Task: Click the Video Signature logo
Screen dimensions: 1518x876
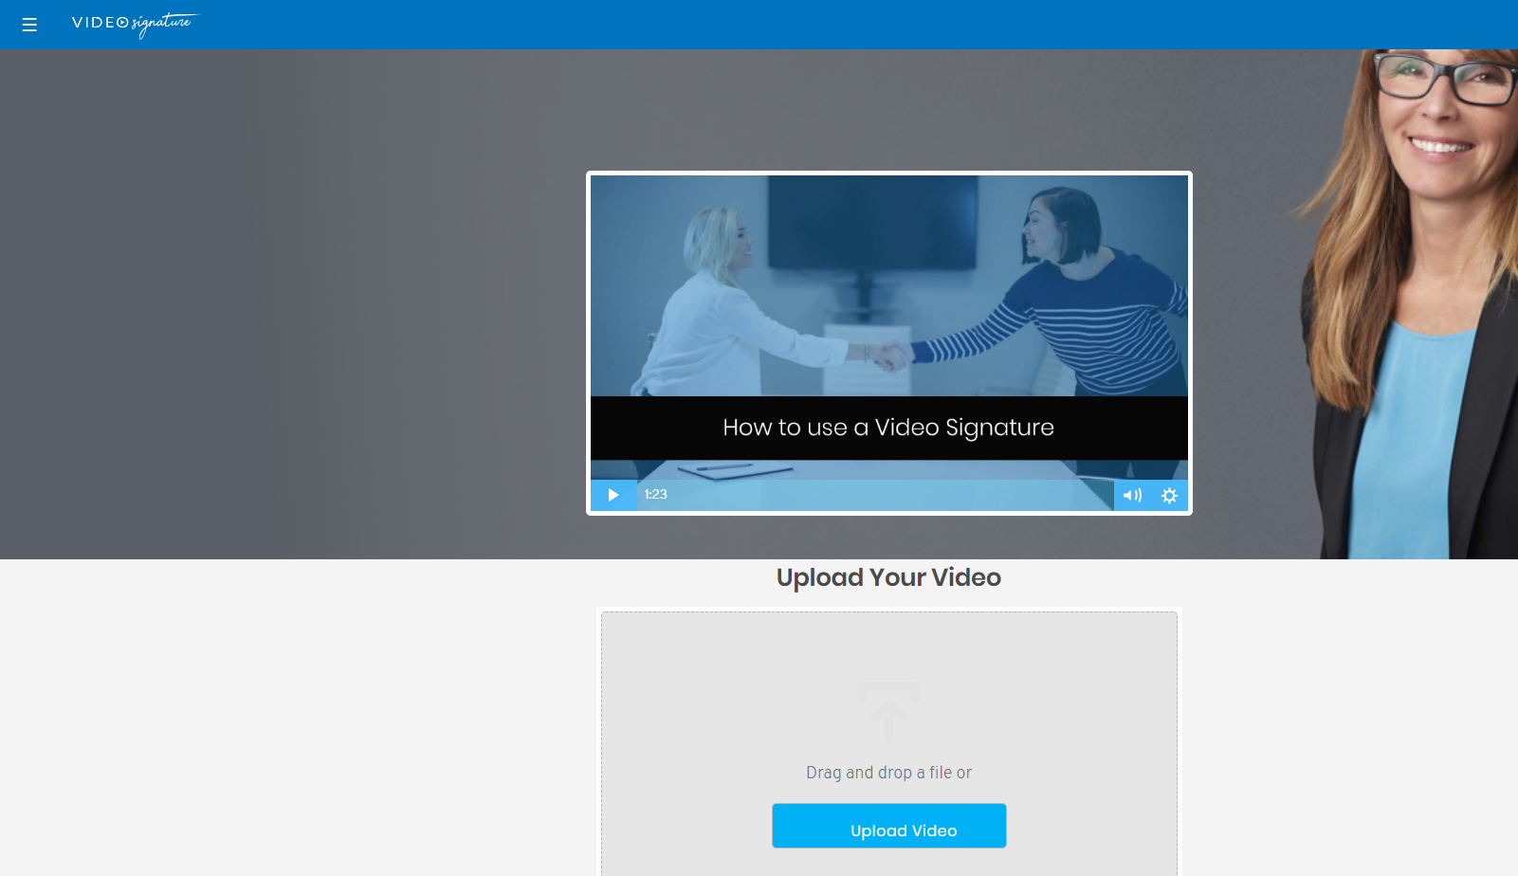Action: tap(134, 25)
